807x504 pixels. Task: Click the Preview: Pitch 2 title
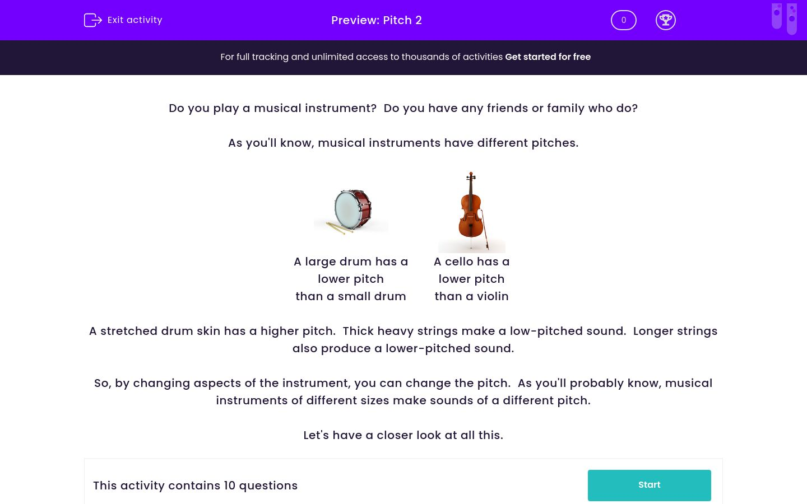377,20
